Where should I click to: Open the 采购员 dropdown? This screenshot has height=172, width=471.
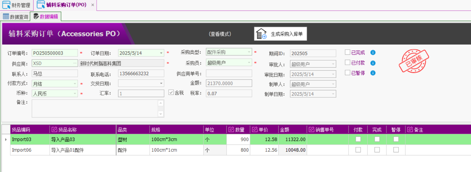pos(249,63)
